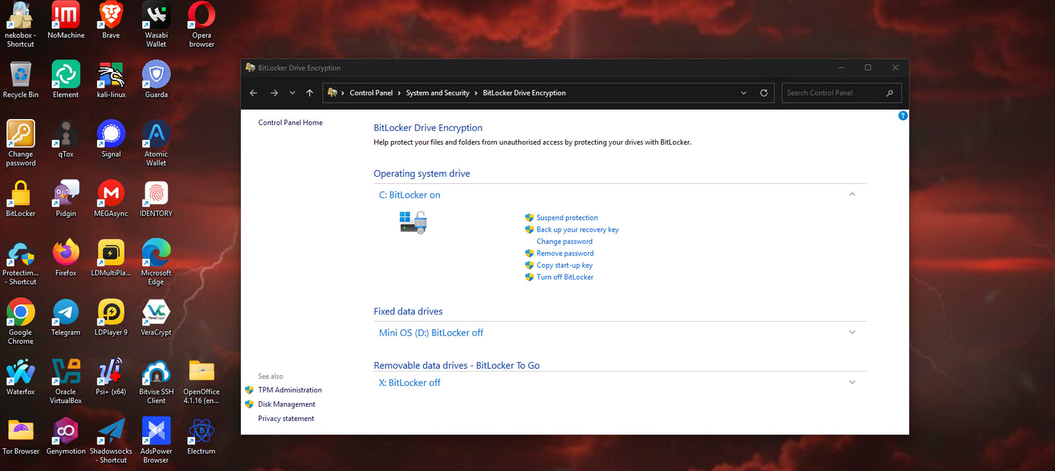1055x471 pixels.
Task: Select the Google Chrome desktop icon
Action: [21, 322]
